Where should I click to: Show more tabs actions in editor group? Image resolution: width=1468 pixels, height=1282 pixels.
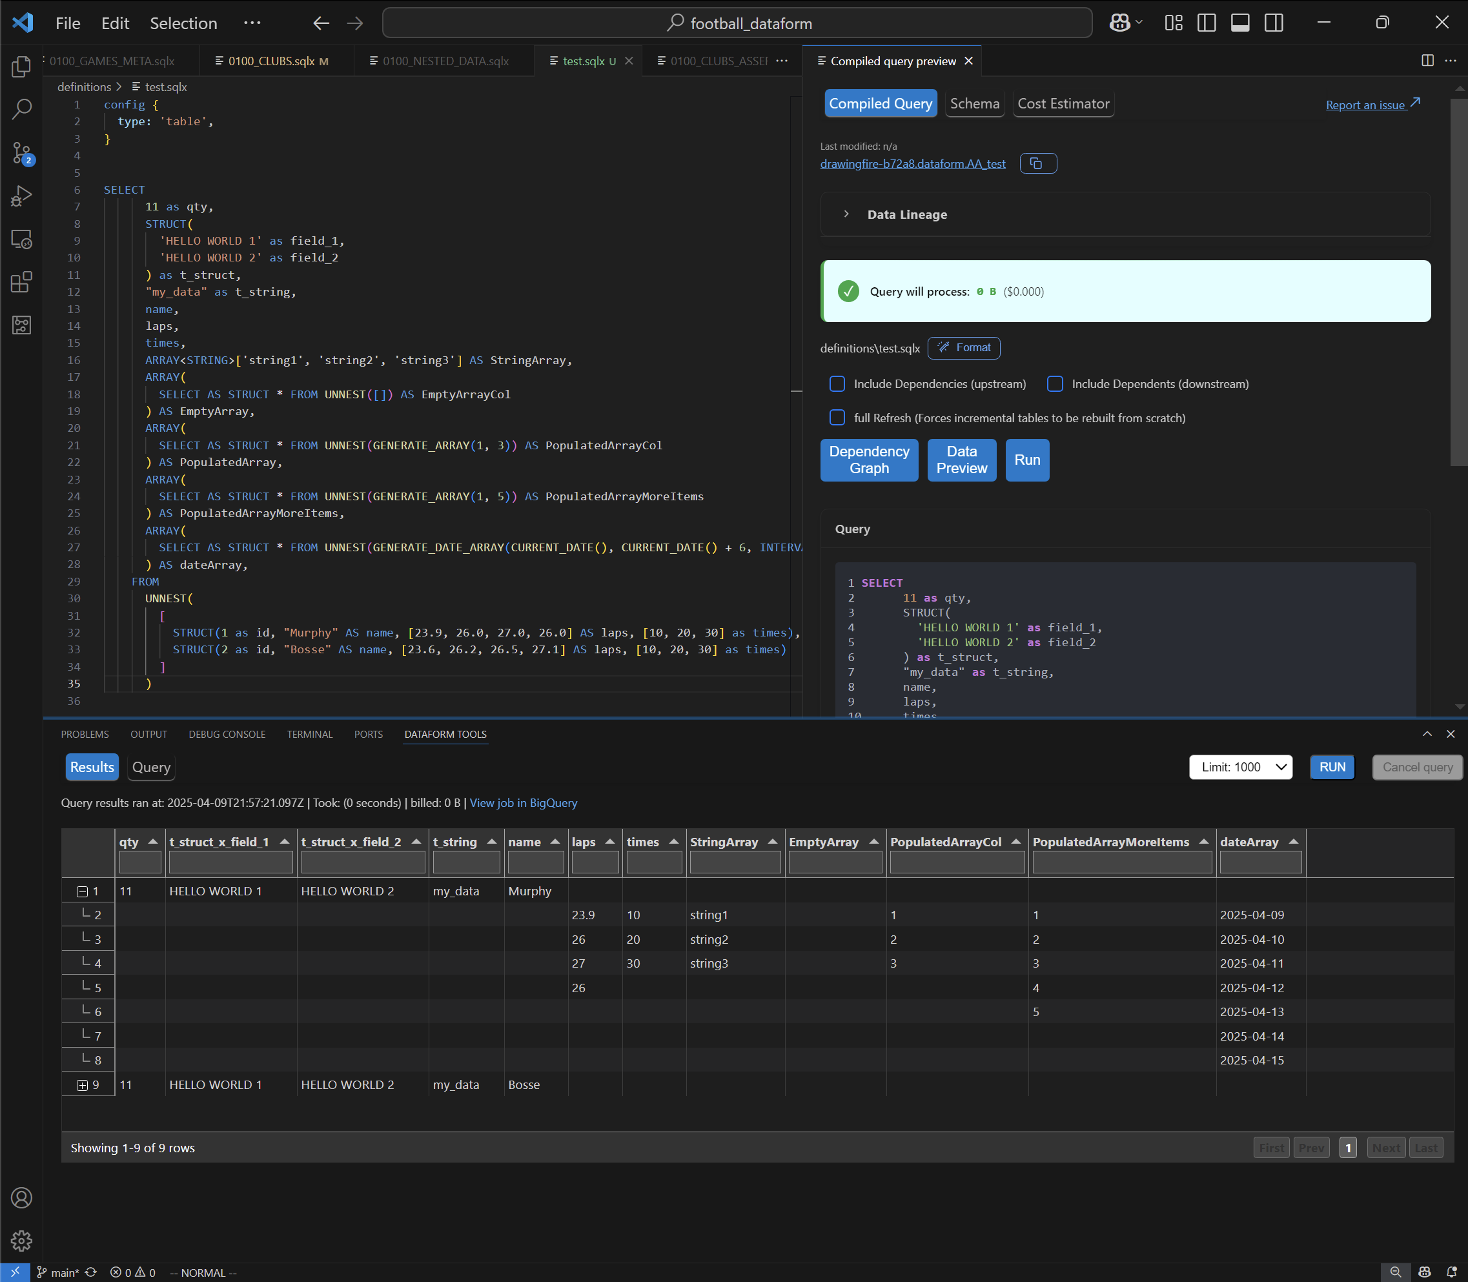782,61
